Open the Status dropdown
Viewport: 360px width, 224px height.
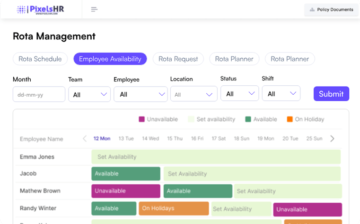[239, 94]
